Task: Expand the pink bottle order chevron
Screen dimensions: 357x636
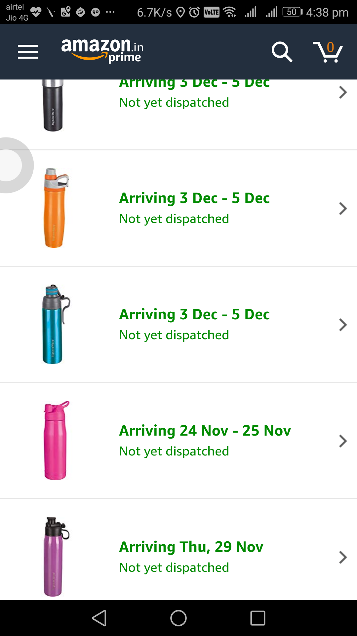Action: tap(343, 441)
